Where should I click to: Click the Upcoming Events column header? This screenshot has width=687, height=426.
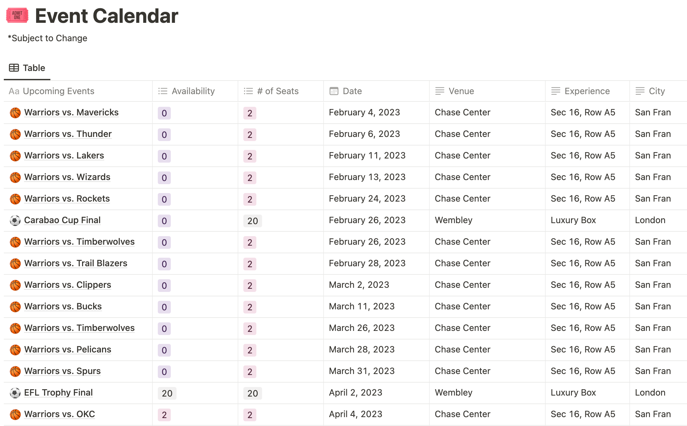tap(78, 91)
